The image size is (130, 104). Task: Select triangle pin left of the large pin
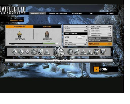point(47,52)
